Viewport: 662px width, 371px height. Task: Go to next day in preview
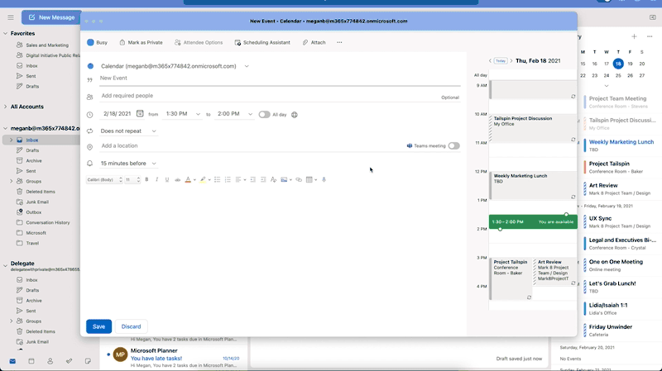[511, 60]
